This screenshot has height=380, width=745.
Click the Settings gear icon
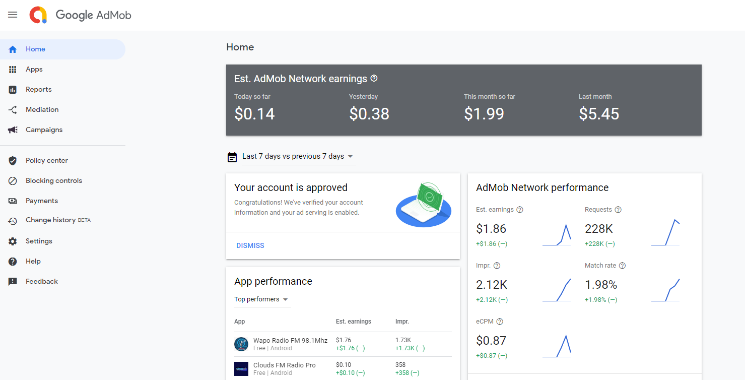[x=13, y=241]
